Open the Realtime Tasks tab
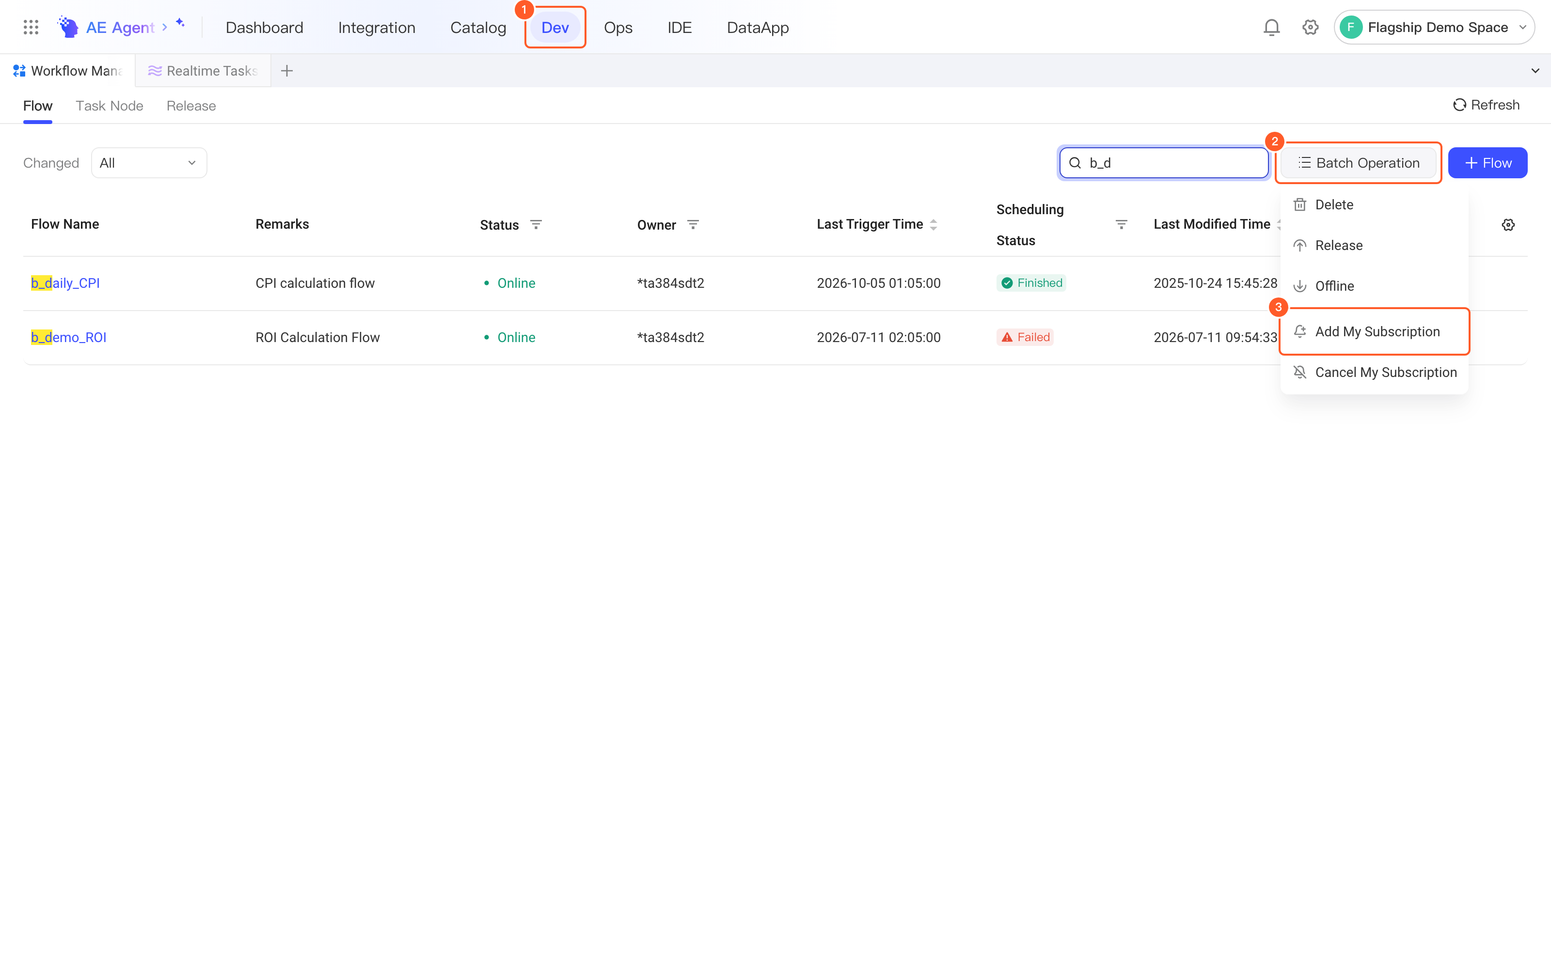 click(x=203, y=71)
